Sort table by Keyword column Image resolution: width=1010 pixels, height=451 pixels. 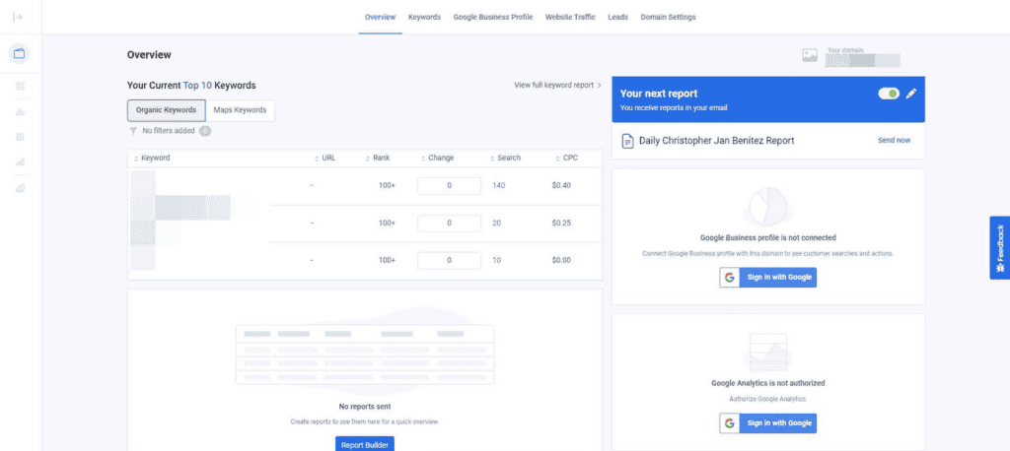pos(155,158)
